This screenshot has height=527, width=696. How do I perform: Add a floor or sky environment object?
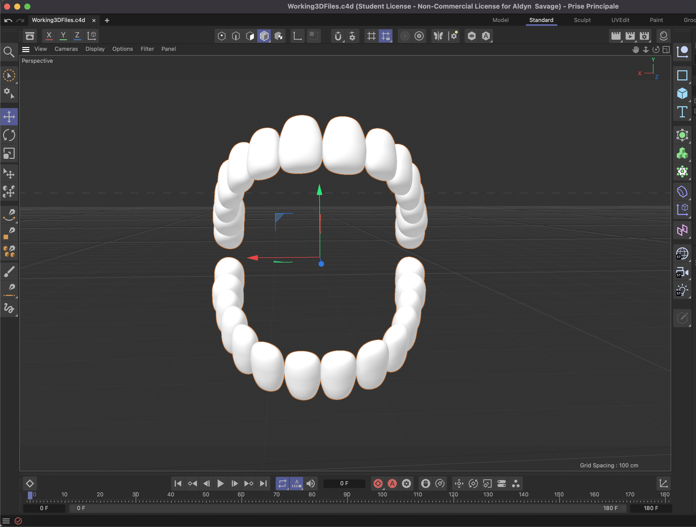click(x=682, y=254)
